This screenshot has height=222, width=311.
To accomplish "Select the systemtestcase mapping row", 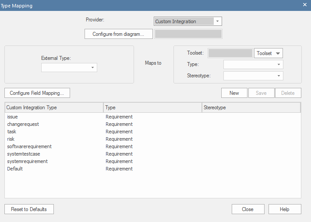I will (x=153, y=154).
